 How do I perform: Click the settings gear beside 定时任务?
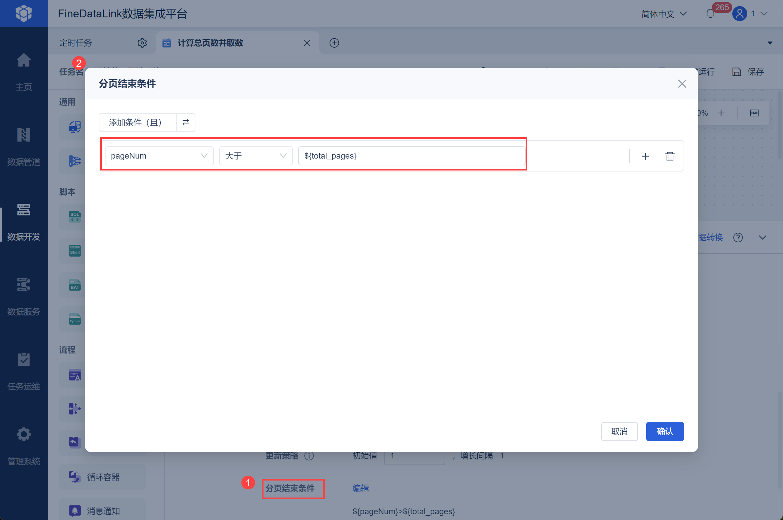click(x=142, y=43)
